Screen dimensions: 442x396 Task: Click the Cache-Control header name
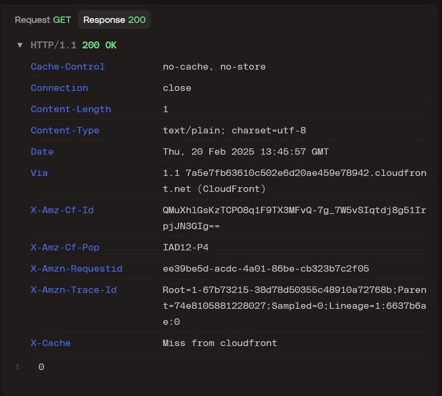pos(67,66)
